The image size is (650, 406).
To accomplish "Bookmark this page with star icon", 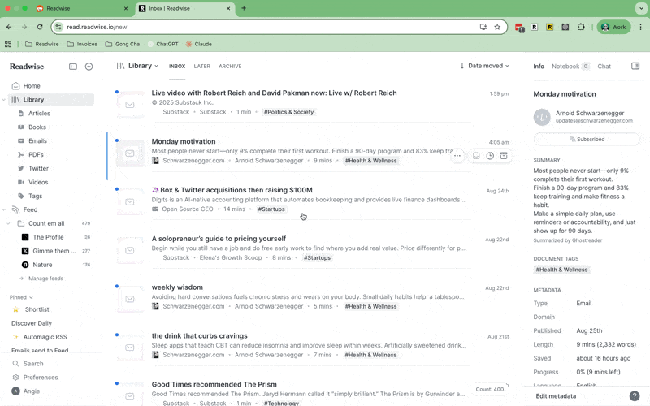I will click(497, 27).
